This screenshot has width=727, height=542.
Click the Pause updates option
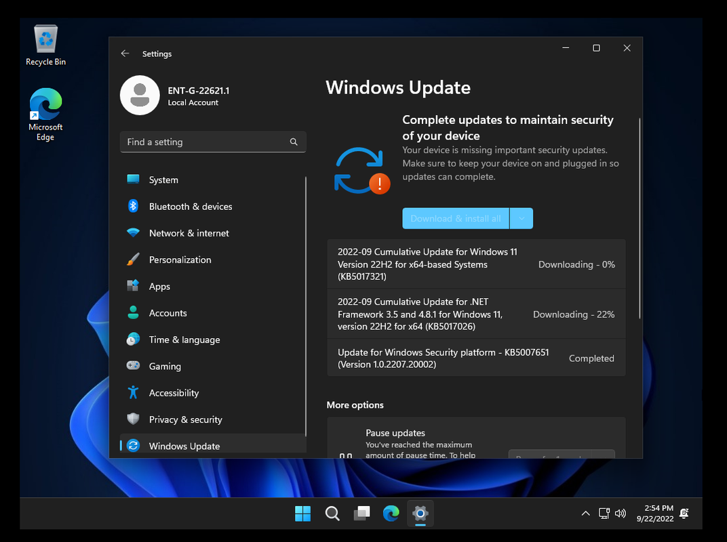[x=476, y=438]
